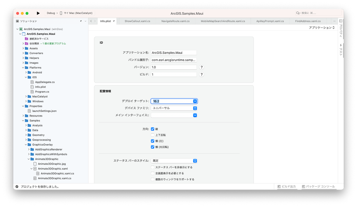Click the Program.cs file icon
Viewport: 357px width, 207px height.
pyautogui.click(x=32, y=92)
